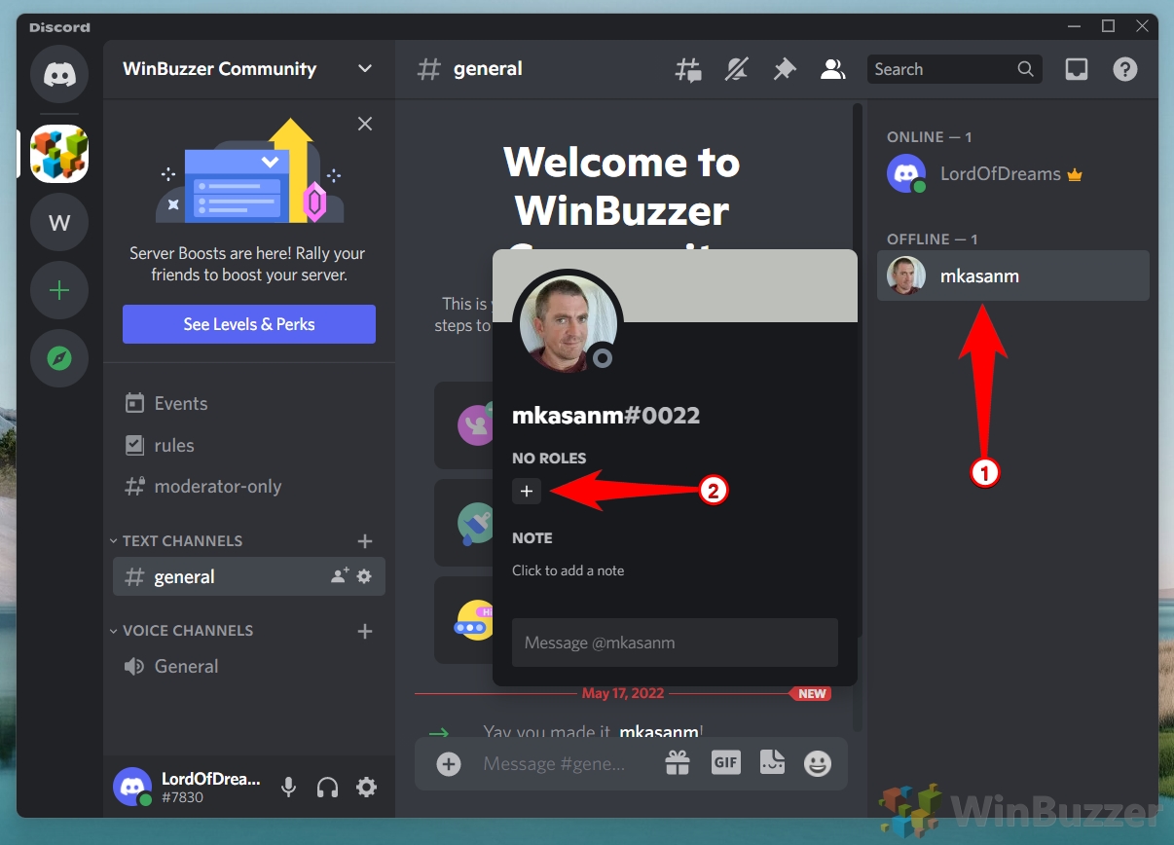The width and height of the screenshot is (1174, 845).
Task: Collapse the VOICE CHANNELS category
Action: (x=181, y=631)
